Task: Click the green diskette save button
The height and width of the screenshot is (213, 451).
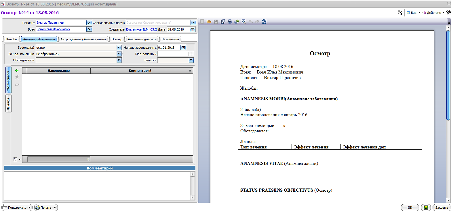Action: (426, 208)
